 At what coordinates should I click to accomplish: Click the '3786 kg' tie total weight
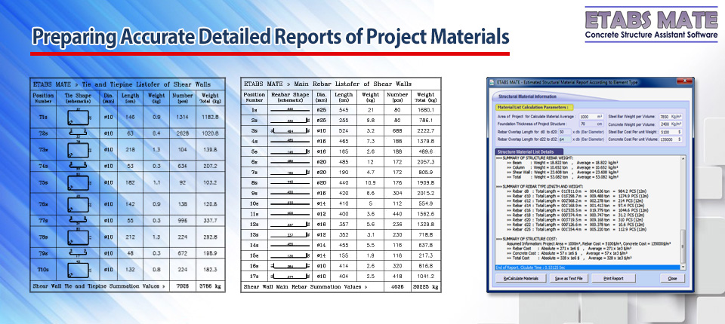[x=210, y=286]
